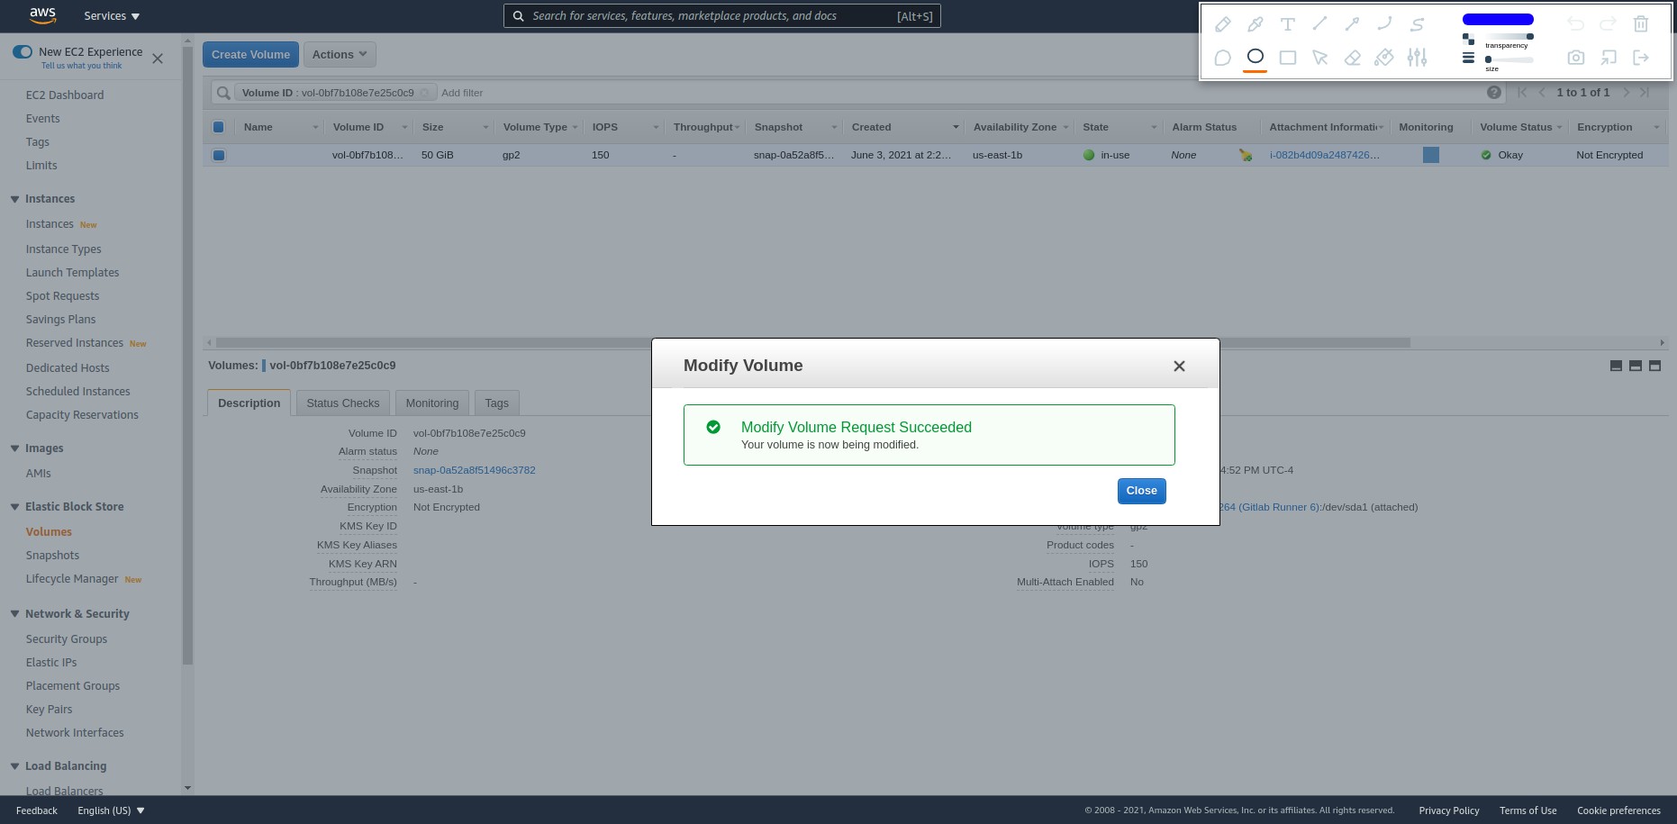Select the eraser tool

[x=1352, y=58]
